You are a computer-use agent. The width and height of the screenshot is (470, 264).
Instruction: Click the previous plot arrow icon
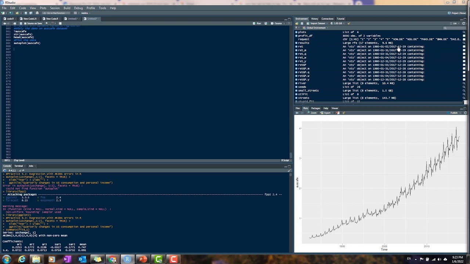(297, 113)
